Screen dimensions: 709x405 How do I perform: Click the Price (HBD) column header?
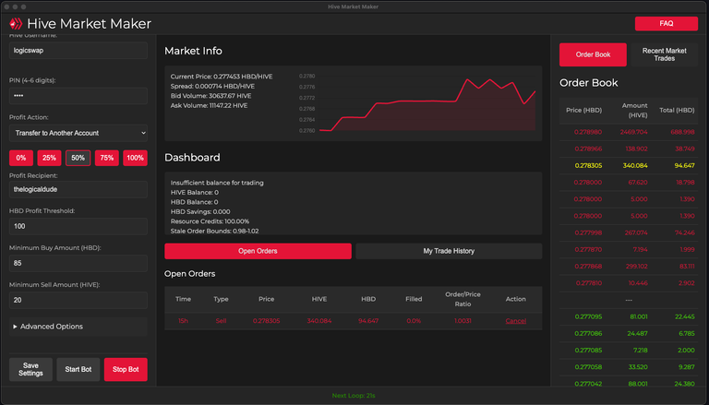click(583, 111)
